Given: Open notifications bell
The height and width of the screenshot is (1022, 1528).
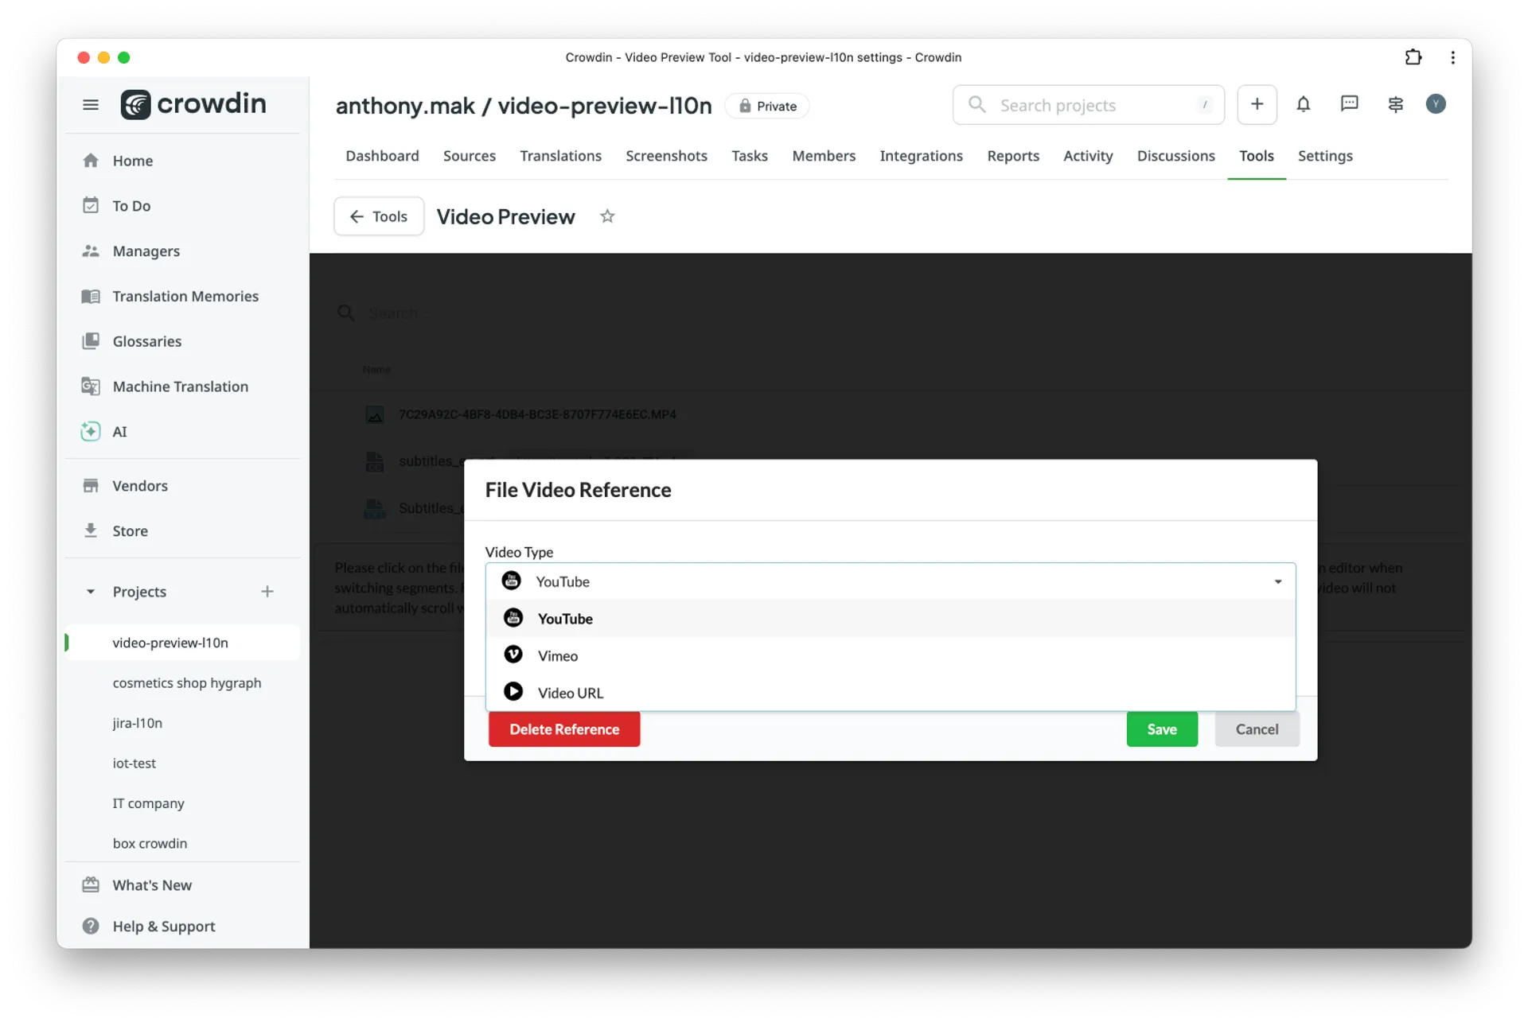Looking at the screenshot, I should (x=1303, y=104).
